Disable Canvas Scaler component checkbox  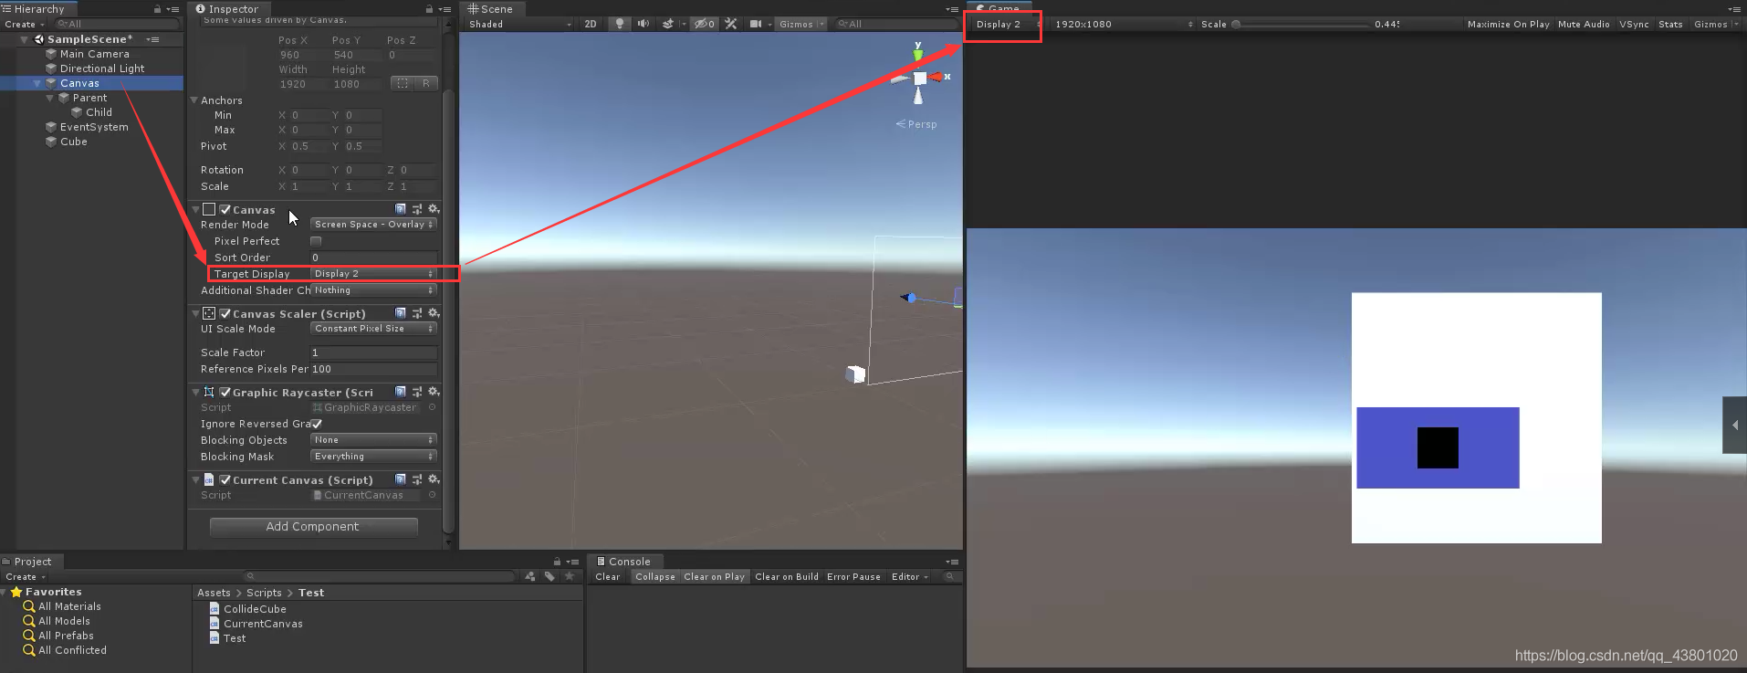pyautogui.click(x=225, y=313)
